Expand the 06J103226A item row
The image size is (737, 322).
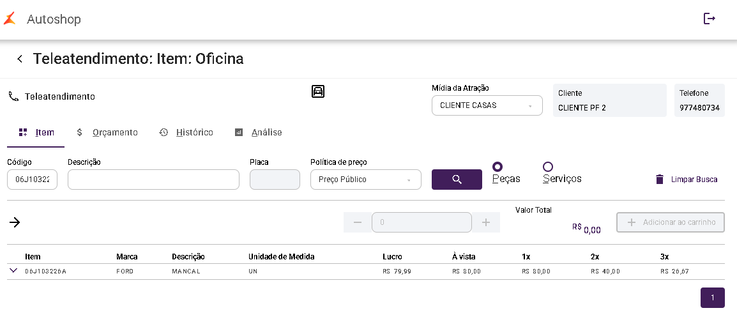tap(13, 270)
